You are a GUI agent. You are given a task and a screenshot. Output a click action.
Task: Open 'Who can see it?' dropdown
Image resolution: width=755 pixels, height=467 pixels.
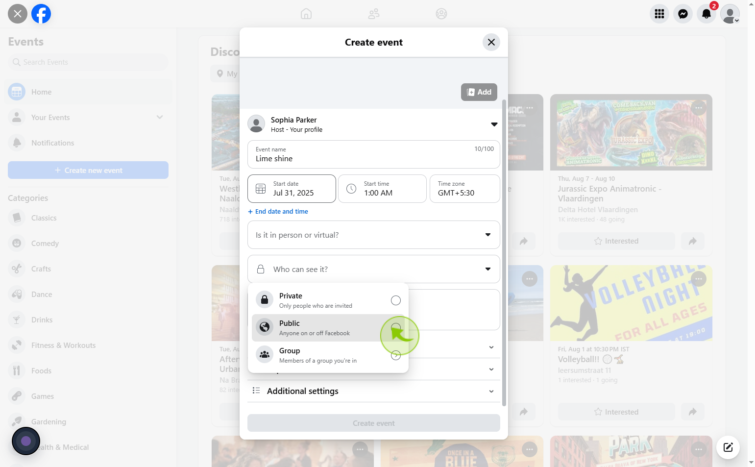(374, 269)
